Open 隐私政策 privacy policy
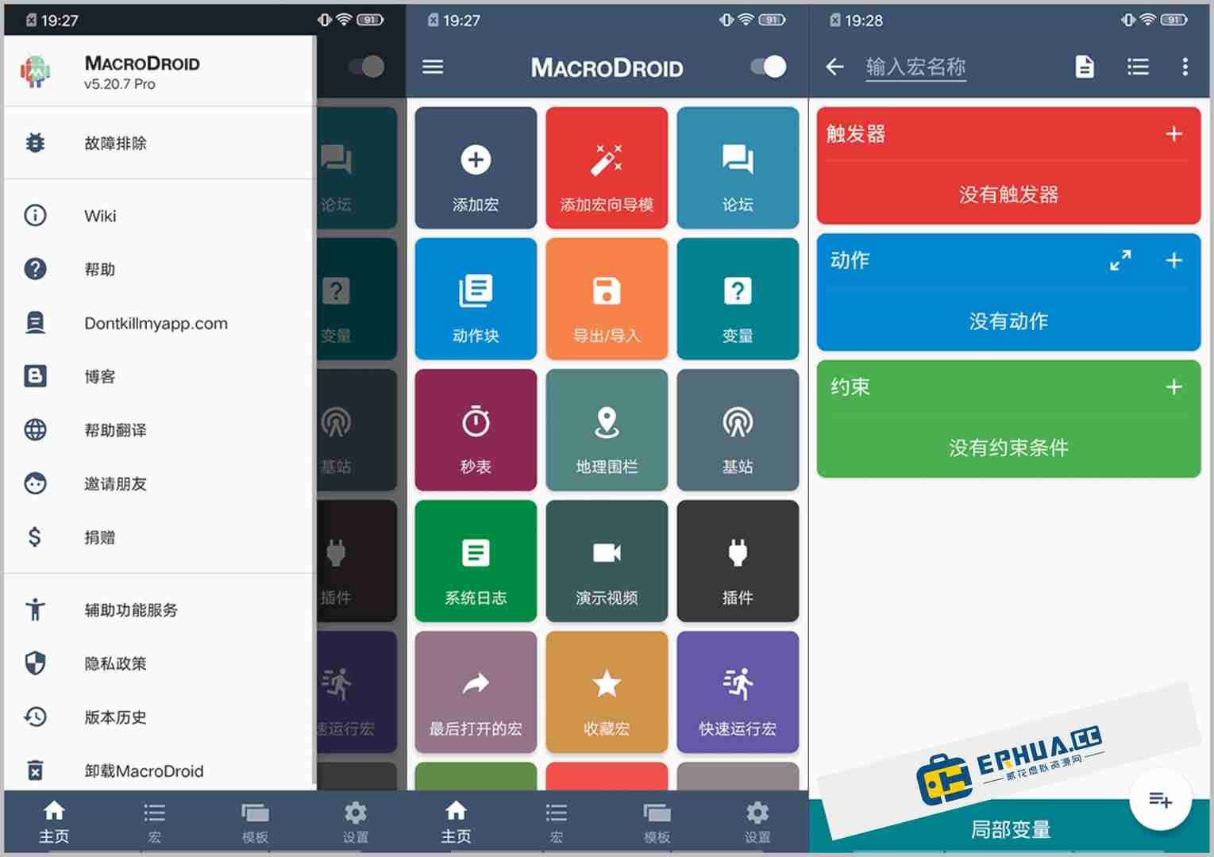The width and height of the screenshot is (1214, 857). tap(159, 663)
